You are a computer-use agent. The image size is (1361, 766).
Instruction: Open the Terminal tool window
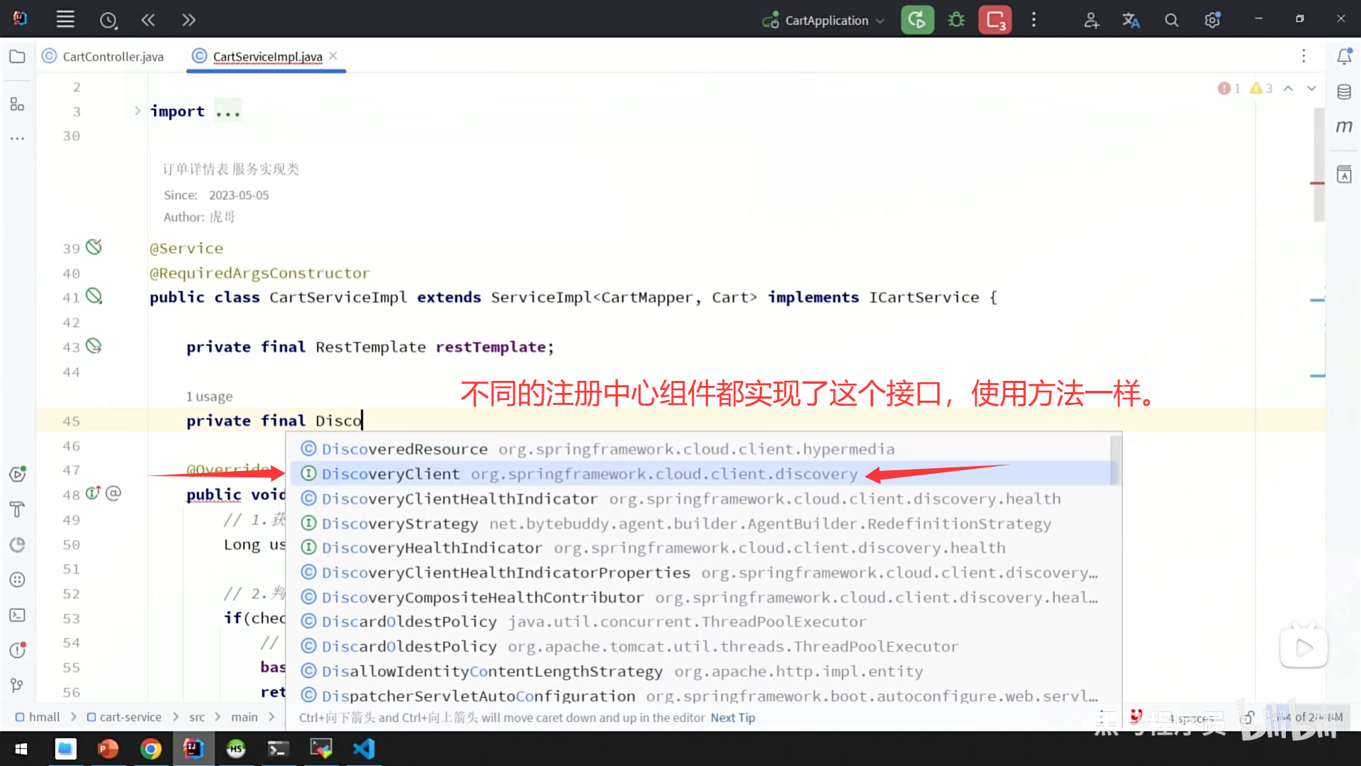17,615
